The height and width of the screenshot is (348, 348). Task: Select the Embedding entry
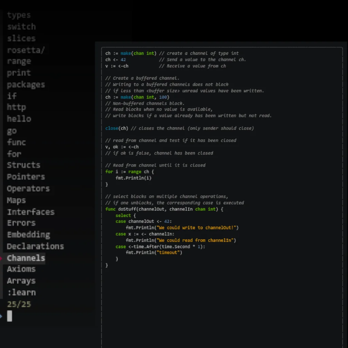pos(29,234)
